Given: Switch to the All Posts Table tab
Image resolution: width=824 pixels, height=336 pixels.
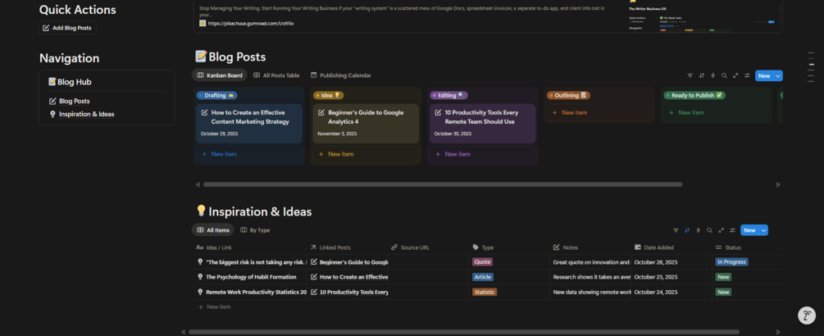Looking at the screenshot, I should click(276, 75).
